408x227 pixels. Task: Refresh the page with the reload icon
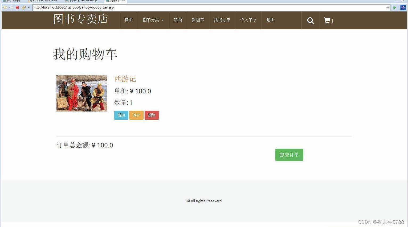pyautogui.click(x=23, y=7)
